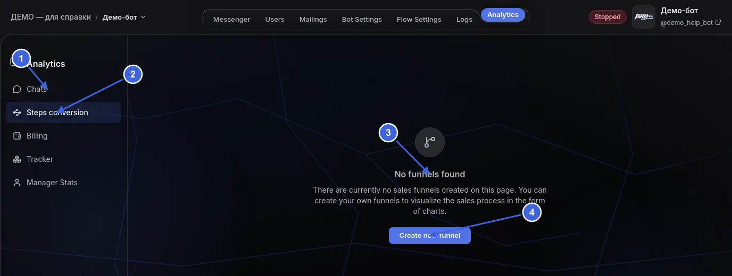Click the Steps conversion flow icon
Screen dimensions: 732x276
point(17,113)
